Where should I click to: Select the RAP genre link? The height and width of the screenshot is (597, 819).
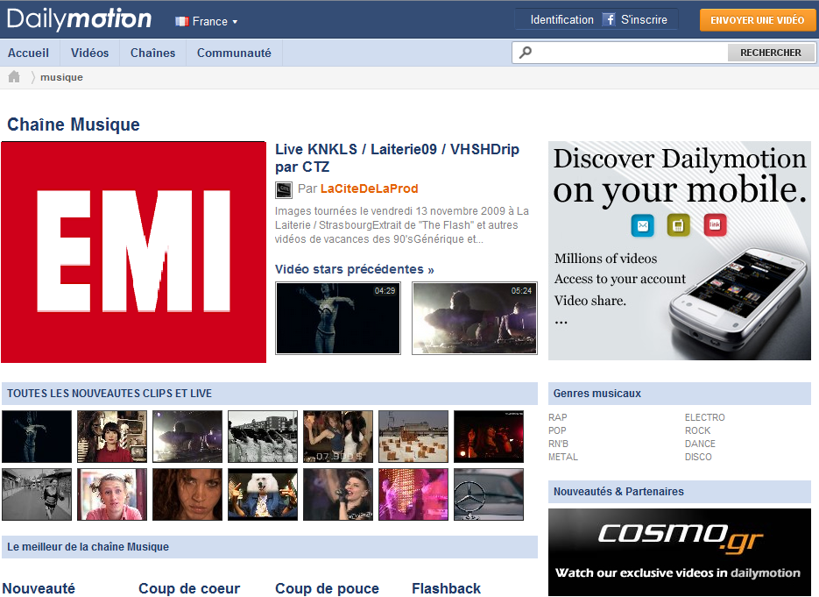pos(558,417)
